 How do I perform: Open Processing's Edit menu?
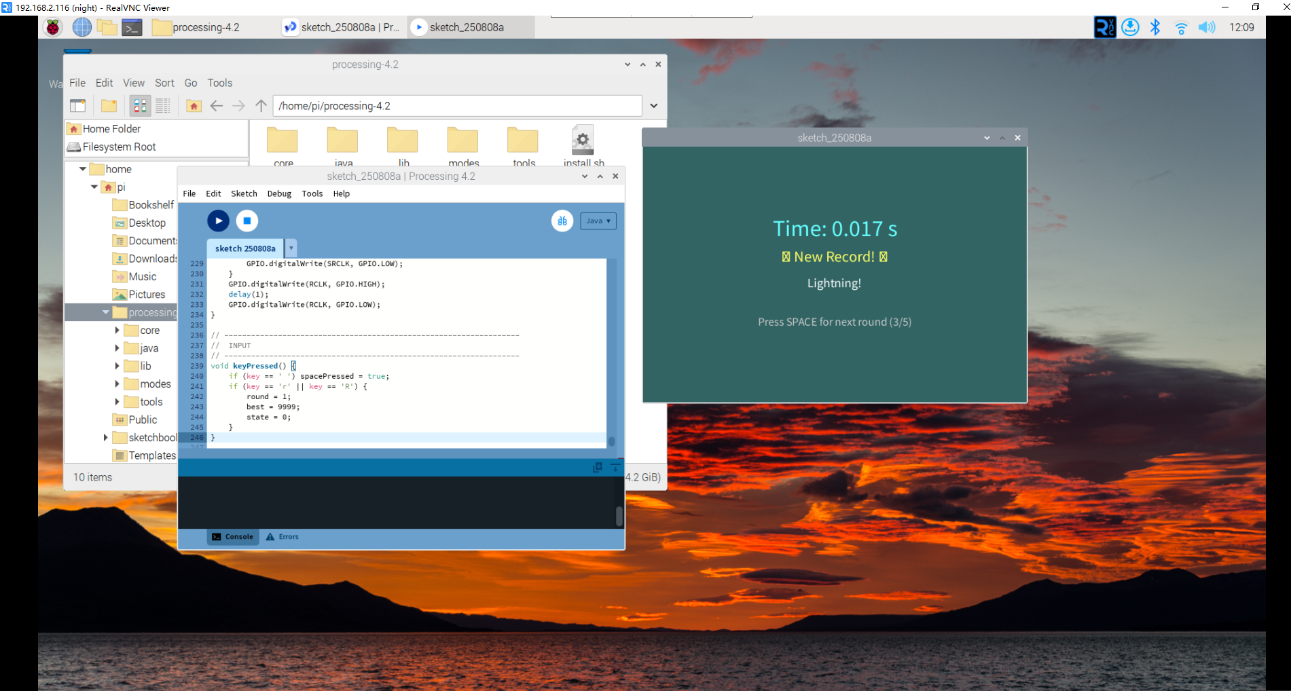click(x=213, y=193)
